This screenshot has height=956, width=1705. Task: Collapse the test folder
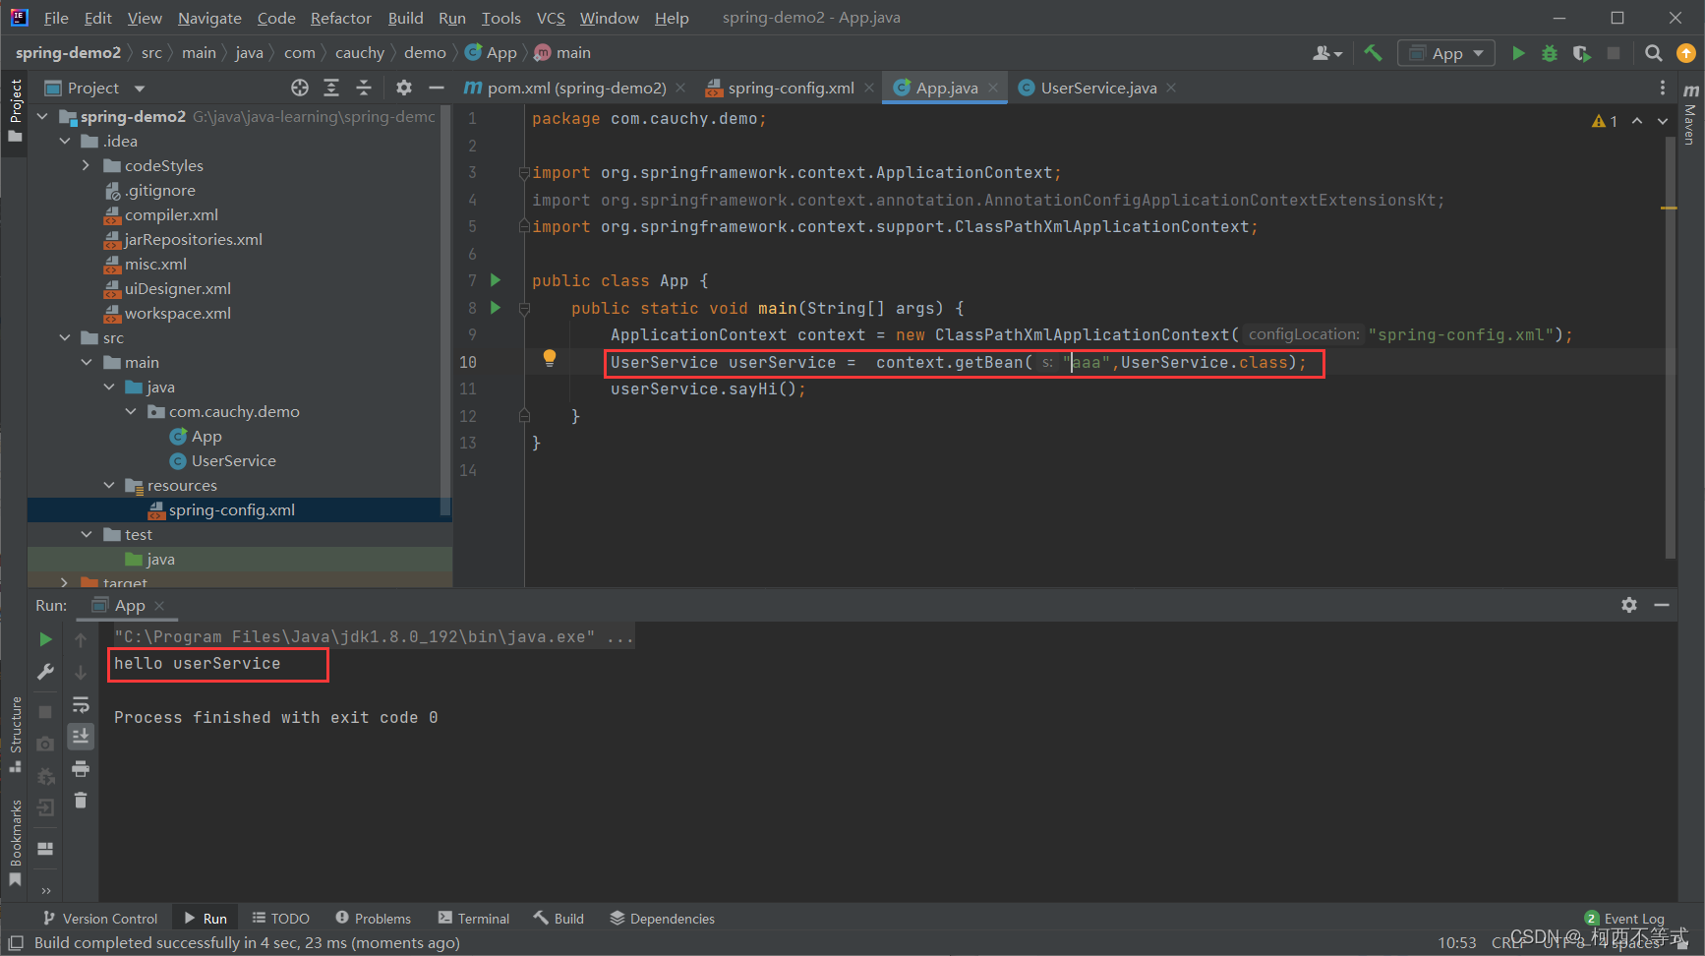coord(87,534)
